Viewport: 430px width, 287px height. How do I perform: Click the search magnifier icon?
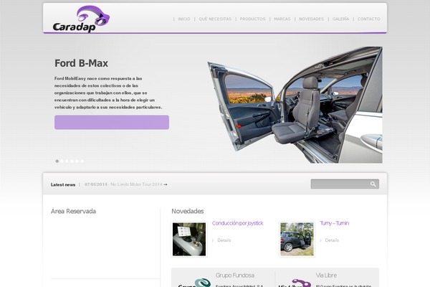(x=373, y=184)
